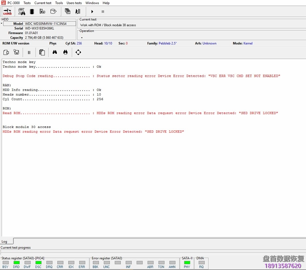Select the SATA0 port icon
The height and width of the screenshot is (270, 306).
tap(7, 11)
